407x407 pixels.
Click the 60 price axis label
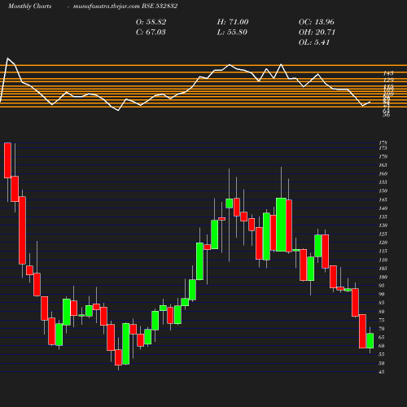[x=382, y=346]
